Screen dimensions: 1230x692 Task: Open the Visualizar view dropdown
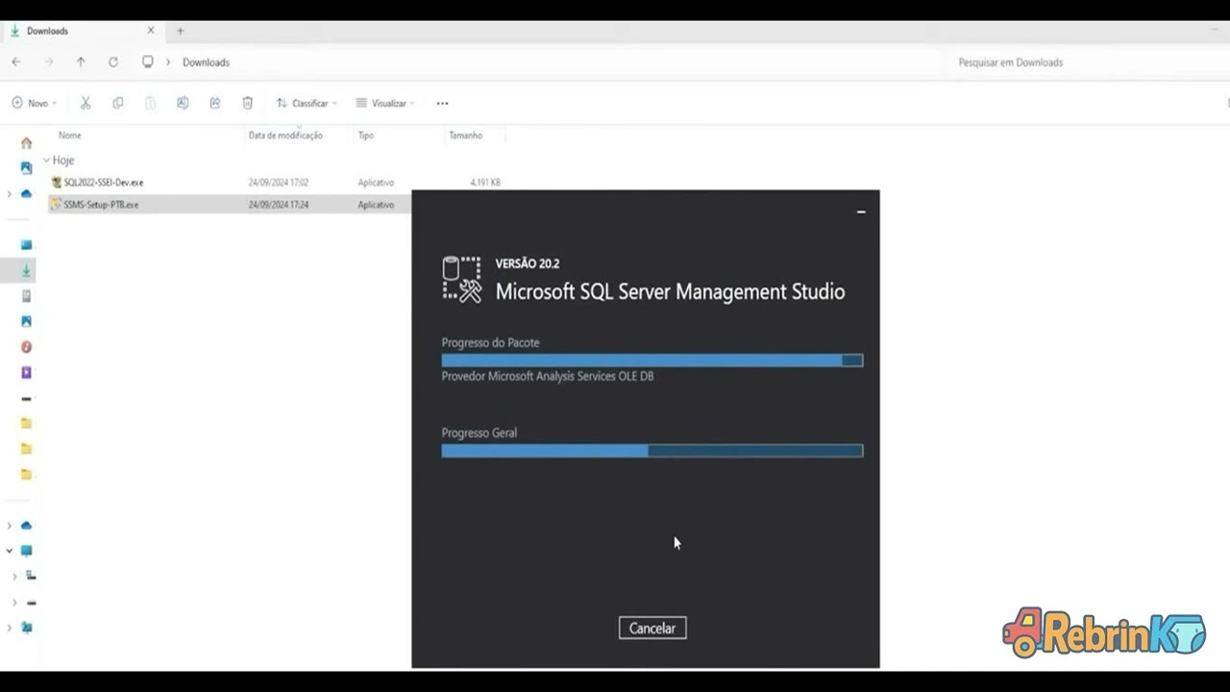pyautogui.click(x=385, y=103)
